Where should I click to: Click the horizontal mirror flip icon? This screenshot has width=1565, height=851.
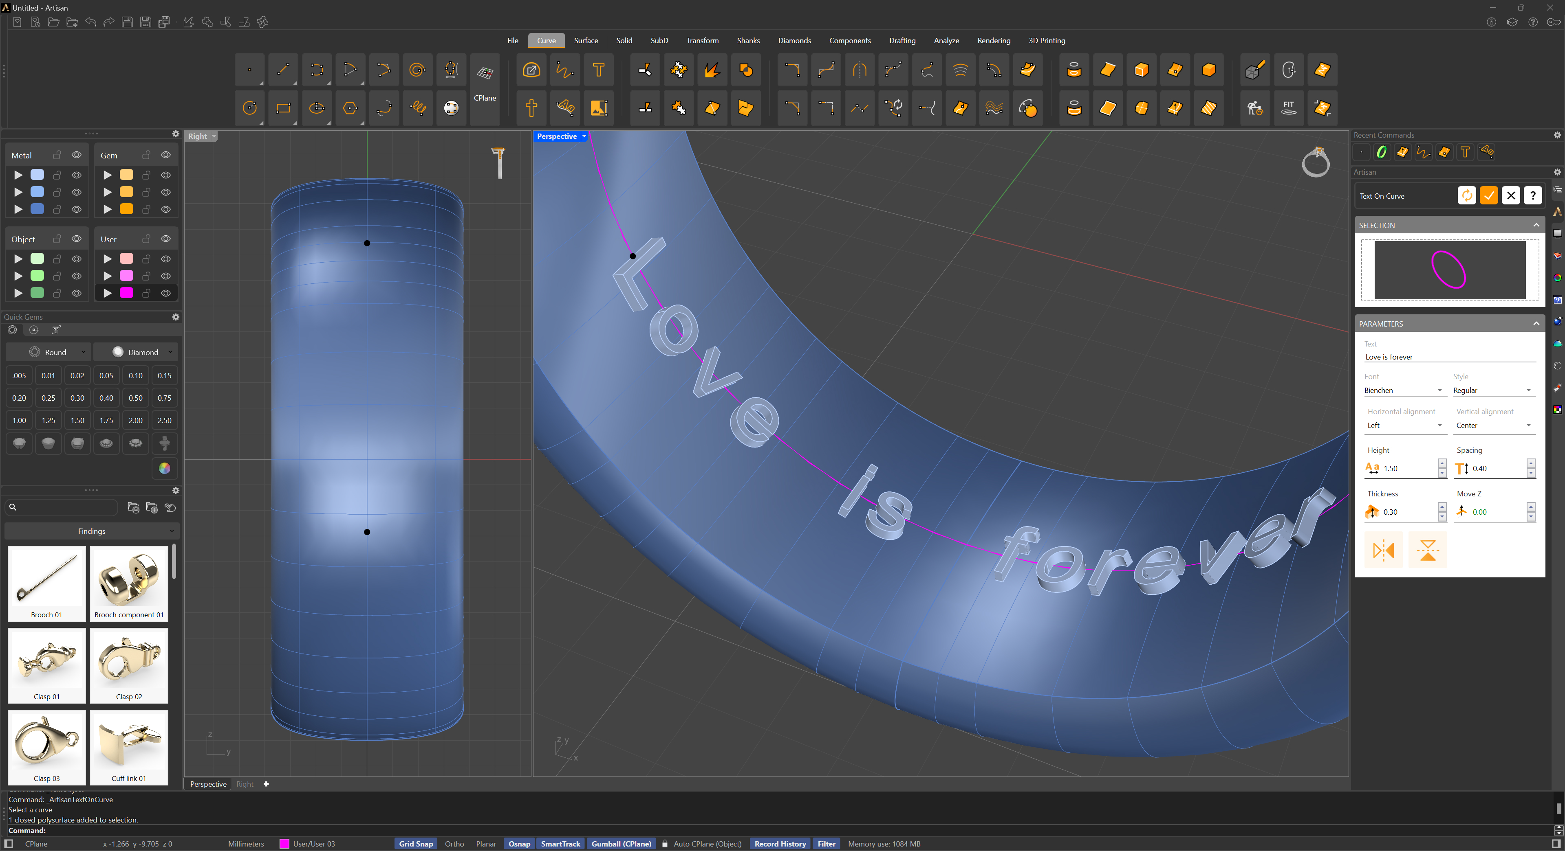pyautogui.click(x=1383, y=549)
